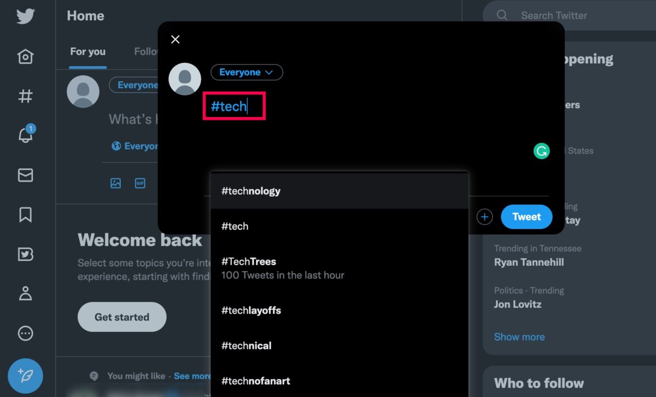Open Explore with the hashtag icon

coord(25,96)
